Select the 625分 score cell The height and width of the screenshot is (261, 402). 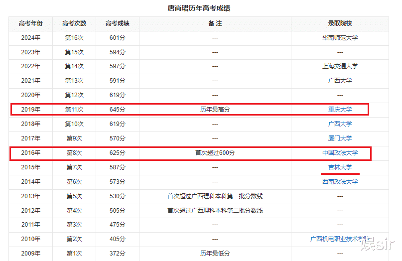pyautogui.click(x=118, y=153)
